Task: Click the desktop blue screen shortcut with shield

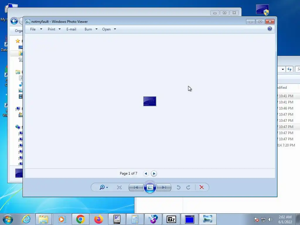Action: tap(262, 10)
